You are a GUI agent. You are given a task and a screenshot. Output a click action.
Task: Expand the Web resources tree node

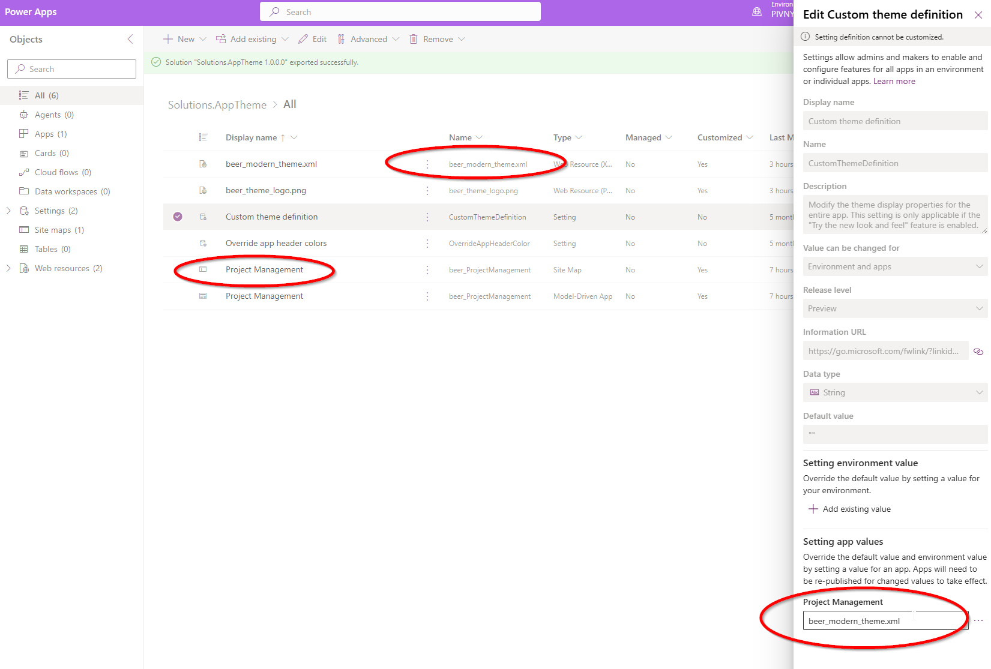point(8,268)
